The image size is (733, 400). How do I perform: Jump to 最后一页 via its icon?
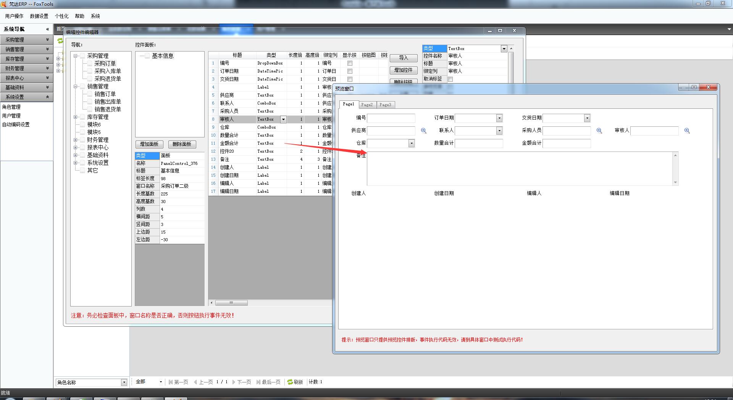click(258, 382)
